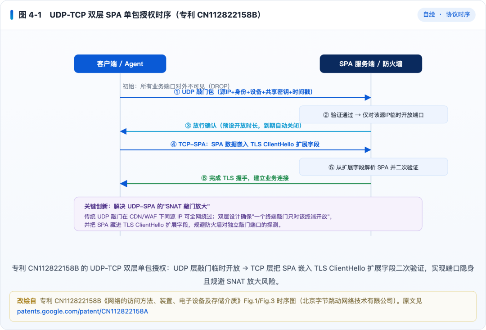
Task: Click the ③ 放行确认 message label
Action: click(243, 126)
